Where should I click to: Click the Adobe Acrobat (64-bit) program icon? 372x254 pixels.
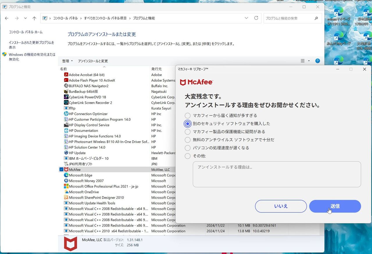click(x=66, y=75)
